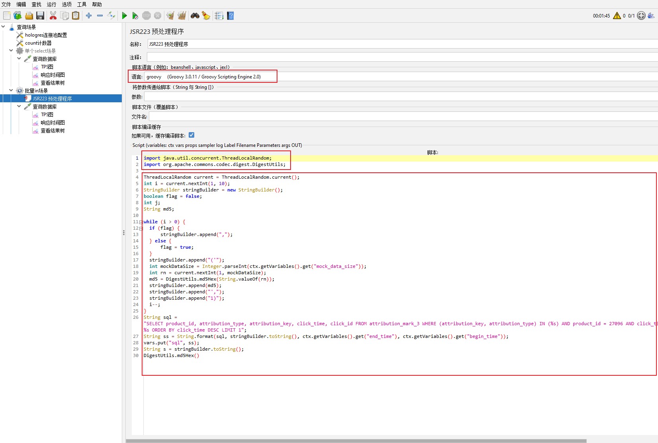Select 响应时间图 under 单个select场景
The height and width of the screenshot is (443, 658).
(53, 75)
